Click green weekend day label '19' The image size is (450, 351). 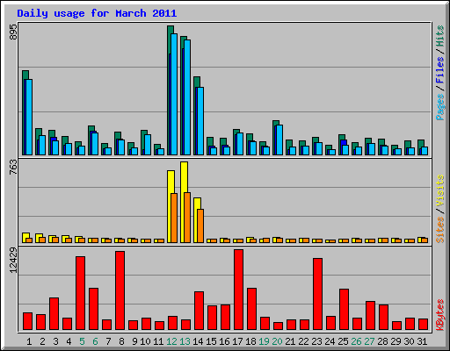(x=265, y=341)
